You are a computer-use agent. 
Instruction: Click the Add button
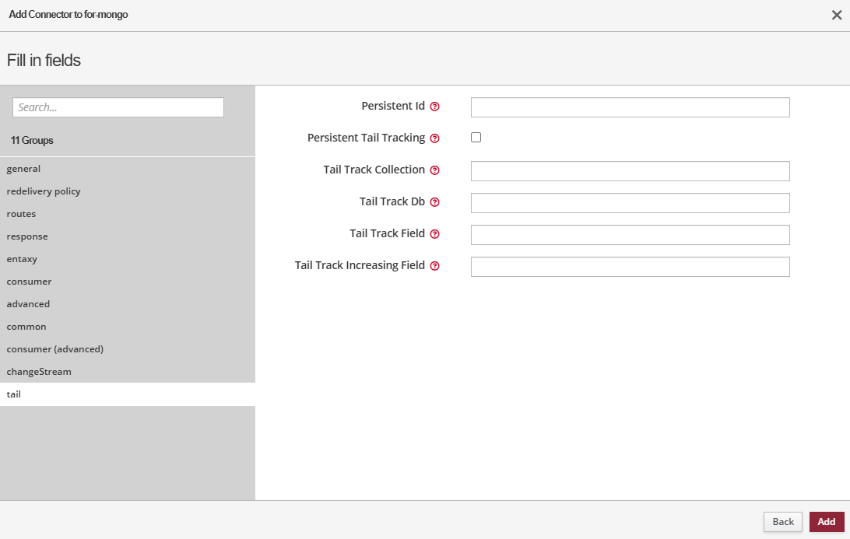click(826, 522)
